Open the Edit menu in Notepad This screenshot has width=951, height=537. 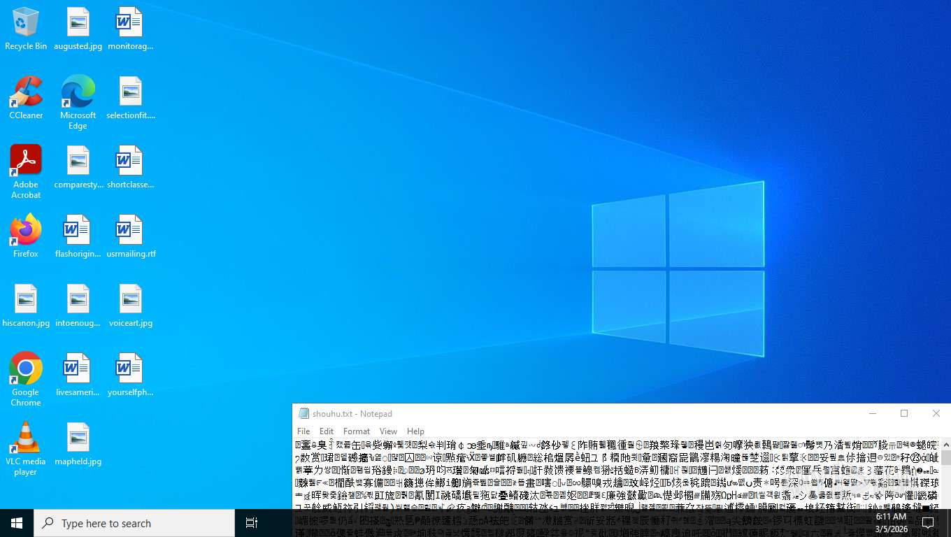[x=327, y=431]
